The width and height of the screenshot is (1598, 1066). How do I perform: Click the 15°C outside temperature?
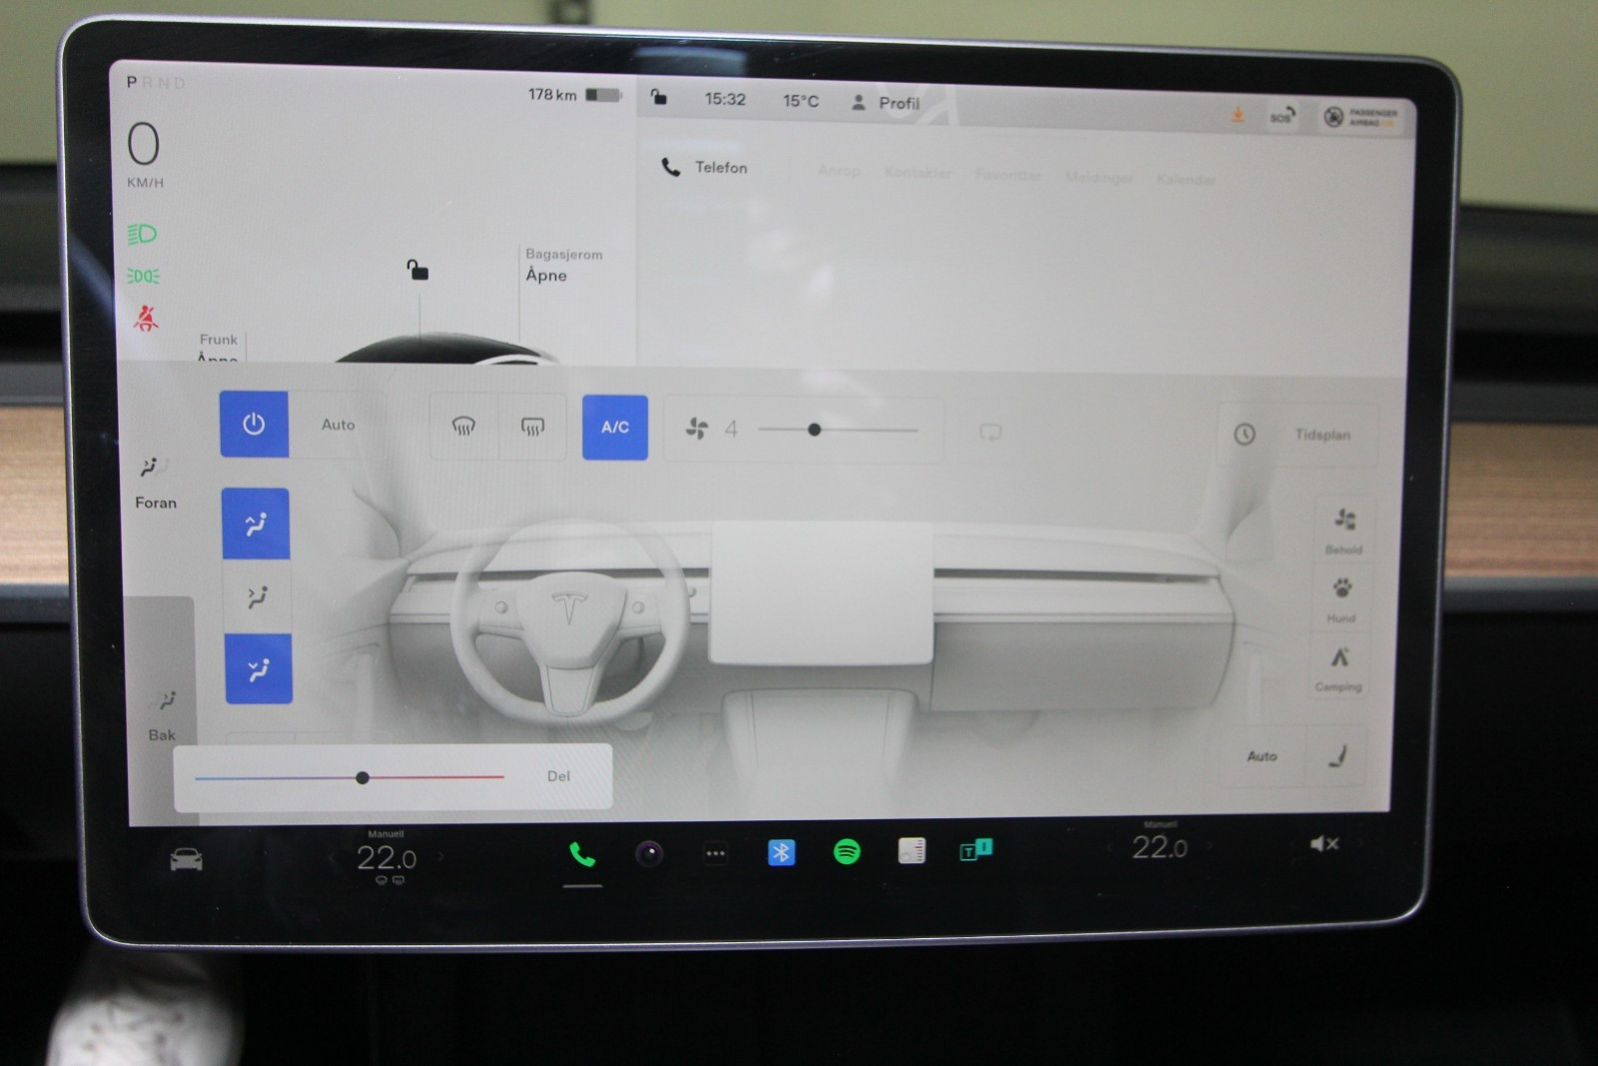800,101
